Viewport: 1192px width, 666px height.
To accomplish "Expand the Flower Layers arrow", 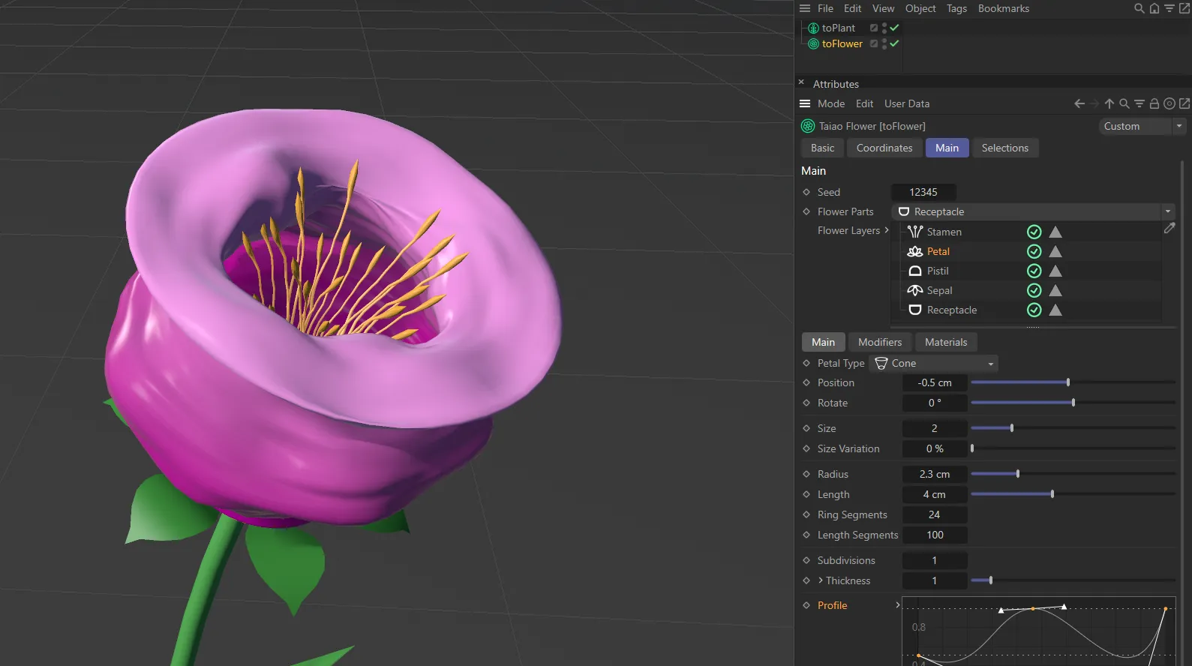I will coord(887,230).
